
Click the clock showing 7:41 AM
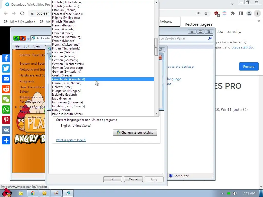point(249,193)
